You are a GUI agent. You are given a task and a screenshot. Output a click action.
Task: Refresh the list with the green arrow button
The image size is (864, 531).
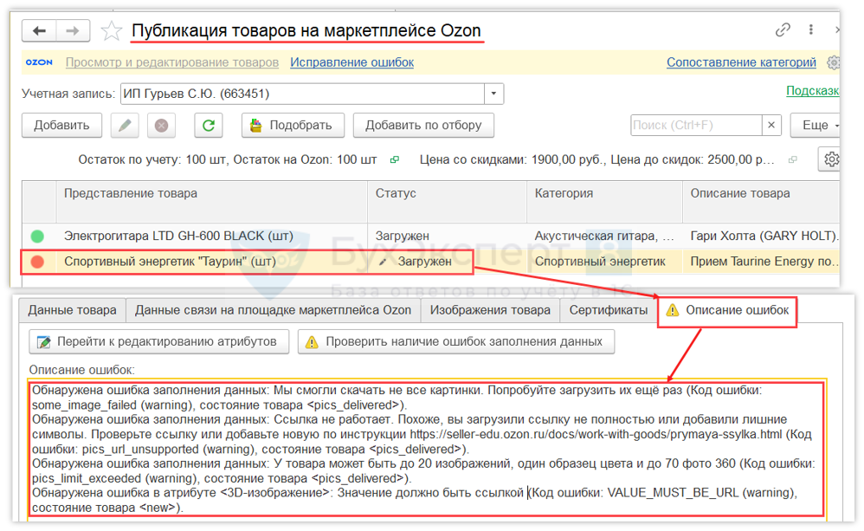[x=209, y=125]
